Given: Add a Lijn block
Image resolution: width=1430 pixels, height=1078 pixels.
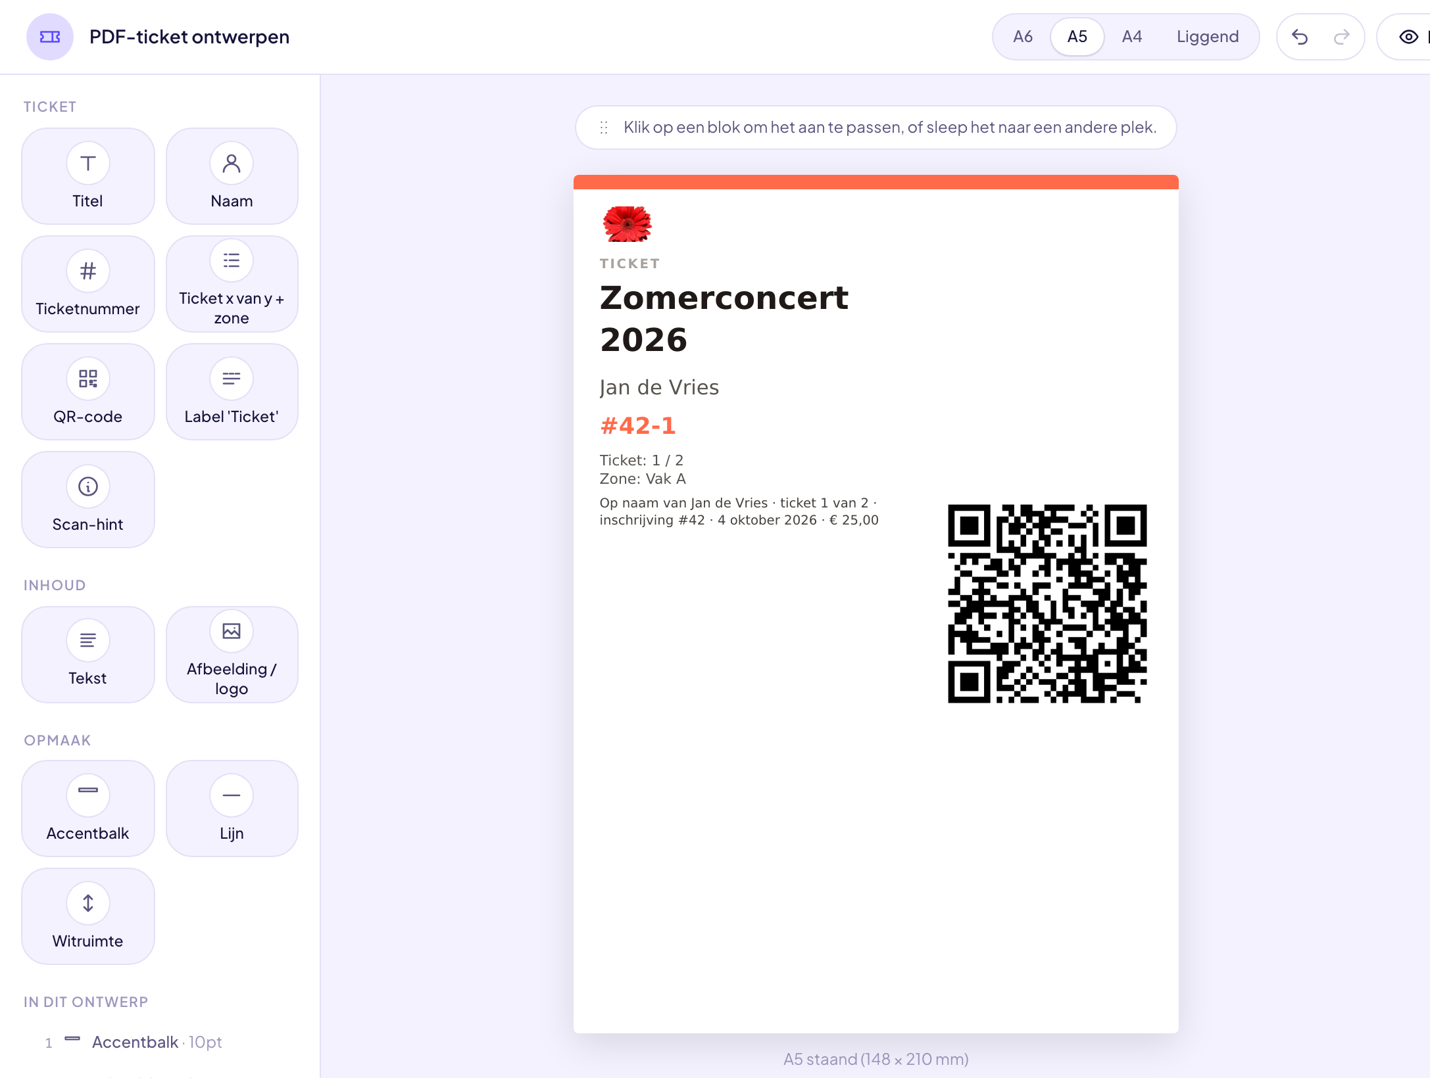Looking at the screenshot, I should 232,808.
